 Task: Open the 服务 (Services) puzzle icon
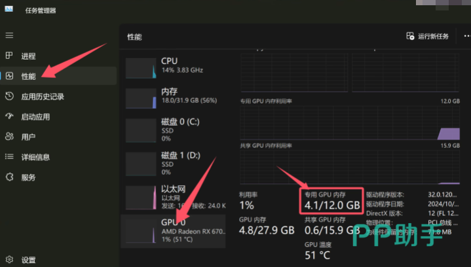[9, 177]
